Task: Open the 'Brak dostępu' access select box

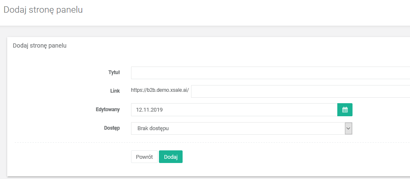Action: pos(237,128)
